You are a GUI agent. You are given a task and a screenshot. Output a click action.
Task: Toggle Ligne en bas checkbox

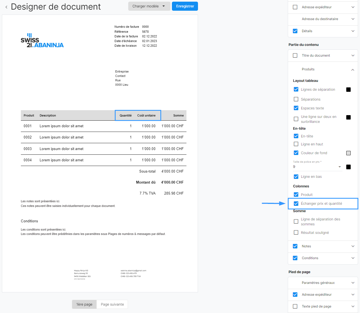pos(296,177)
